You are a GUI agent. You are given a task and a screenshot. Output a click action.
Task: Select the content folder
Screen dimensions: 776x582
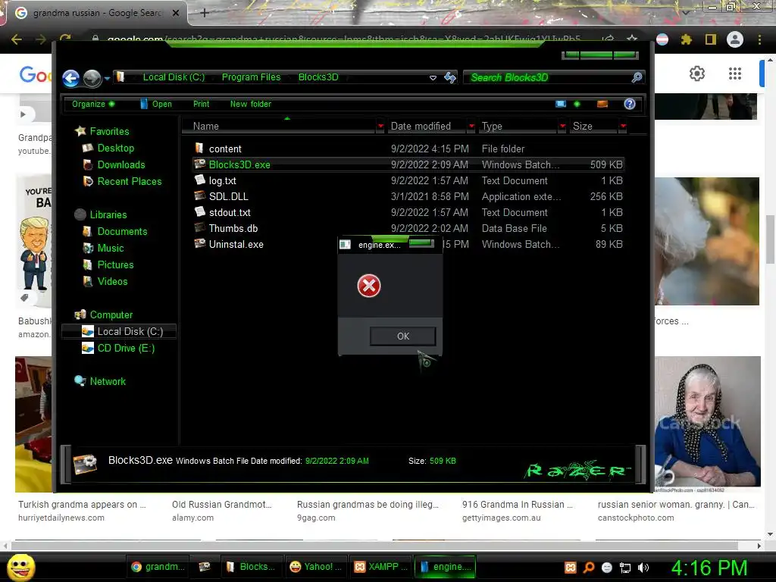[x=408, y=149]
